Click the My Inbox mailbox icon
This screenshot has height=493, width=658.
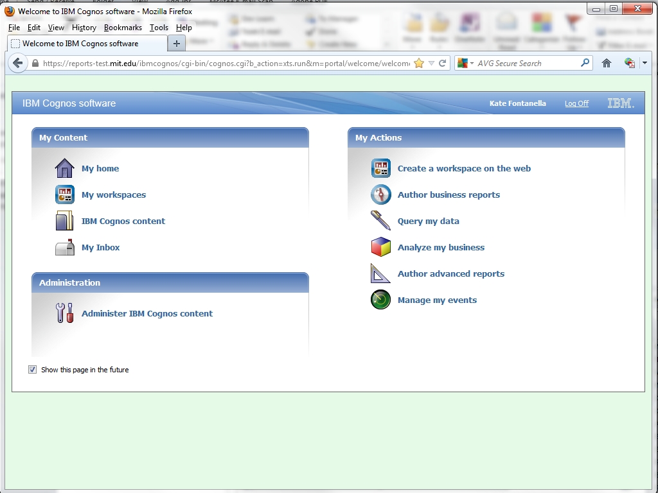pyautogui.click(x=64, y=248)
